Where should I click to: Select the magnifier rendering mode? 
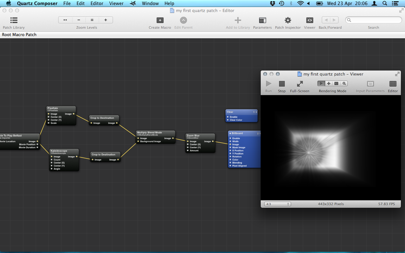click(x=344, y=83)
